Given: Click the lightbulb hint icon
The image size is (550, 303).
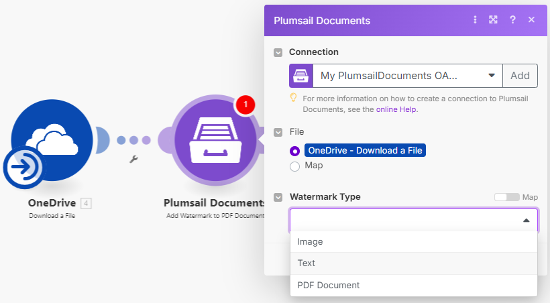Looking at the screenshot, I should coord(293,98).
